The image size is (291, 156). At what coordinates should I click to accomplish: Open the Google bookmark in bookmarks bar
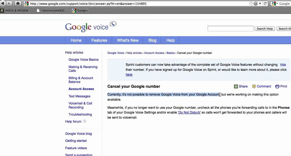click(80, 11)
